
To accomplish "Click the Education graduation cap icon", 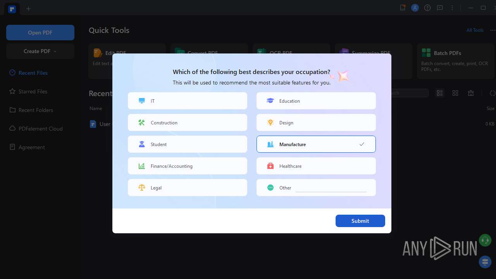I will (x=270, y=101).
